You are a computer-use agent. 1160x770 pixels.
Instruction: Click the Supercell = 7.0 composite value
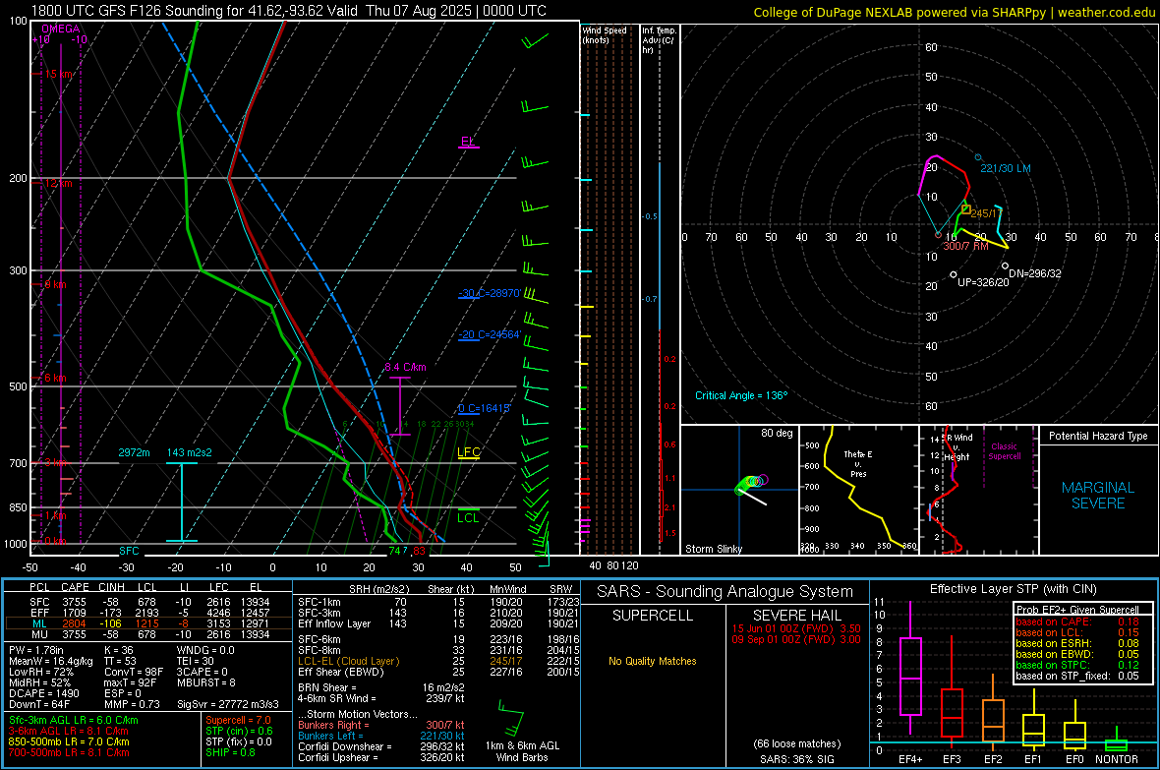pyautogui.click(x=238, y=721)
